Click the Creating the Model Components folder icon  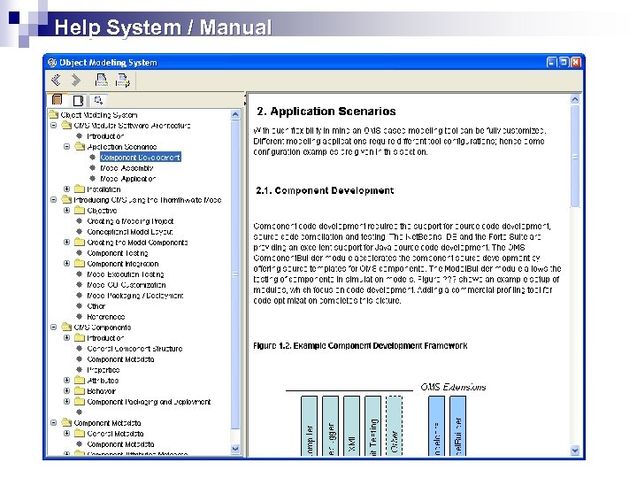[80, 242]
